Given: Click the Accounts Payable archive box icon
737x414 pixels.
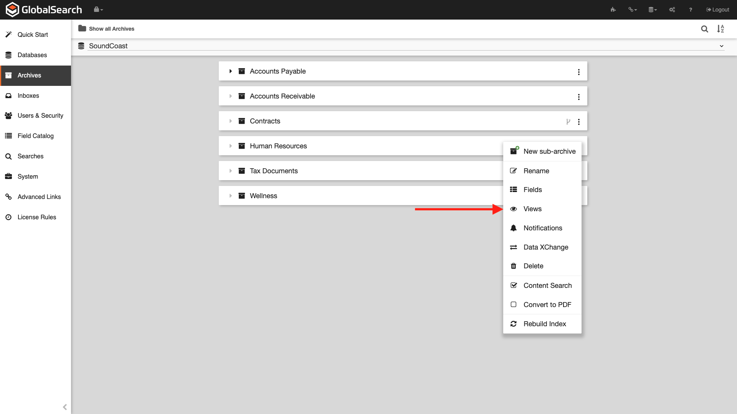Looking at the screenshot, I should click(241, 71).
